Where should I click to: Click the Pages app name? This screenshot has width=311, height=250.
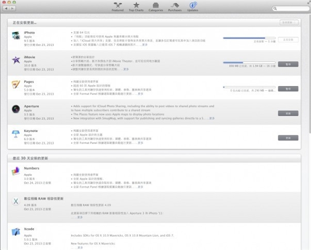tap(29, 82)
